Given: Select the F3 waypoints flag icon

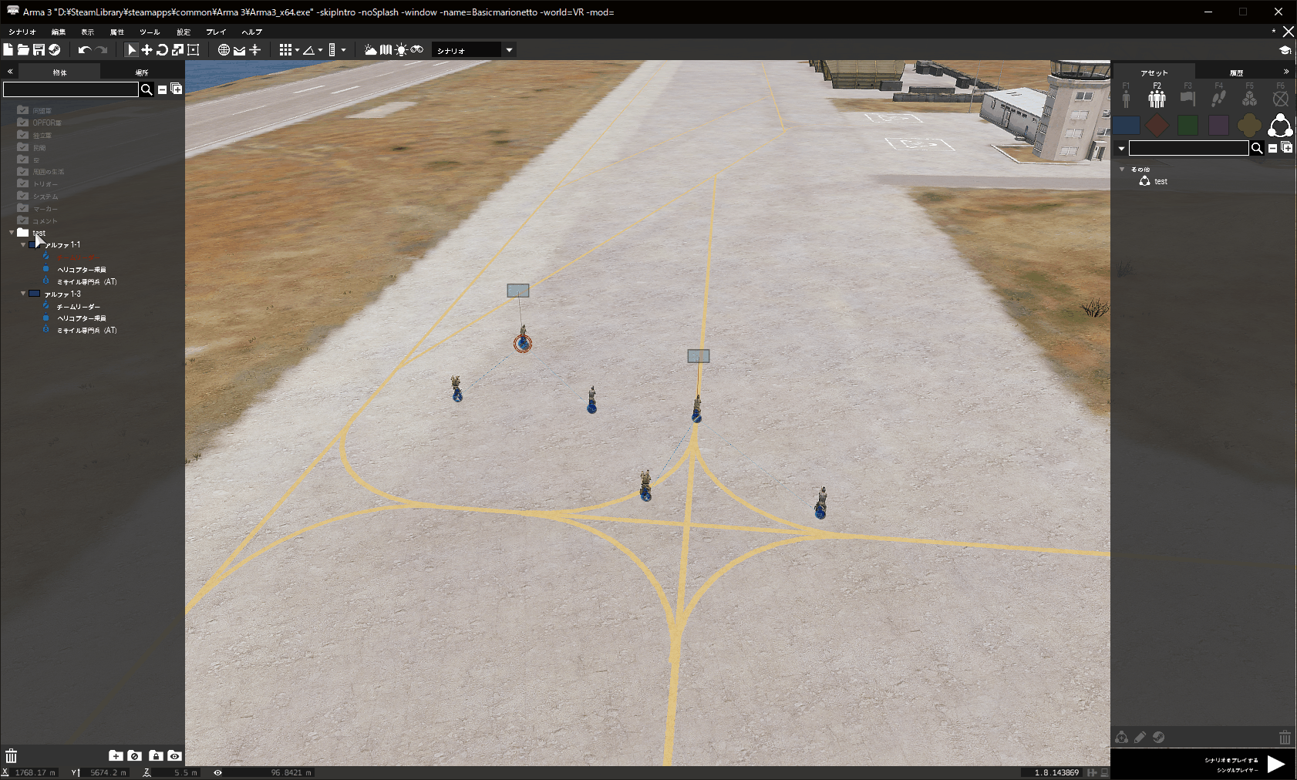Looking at the screenshot, I should (x=1188, y=98).
